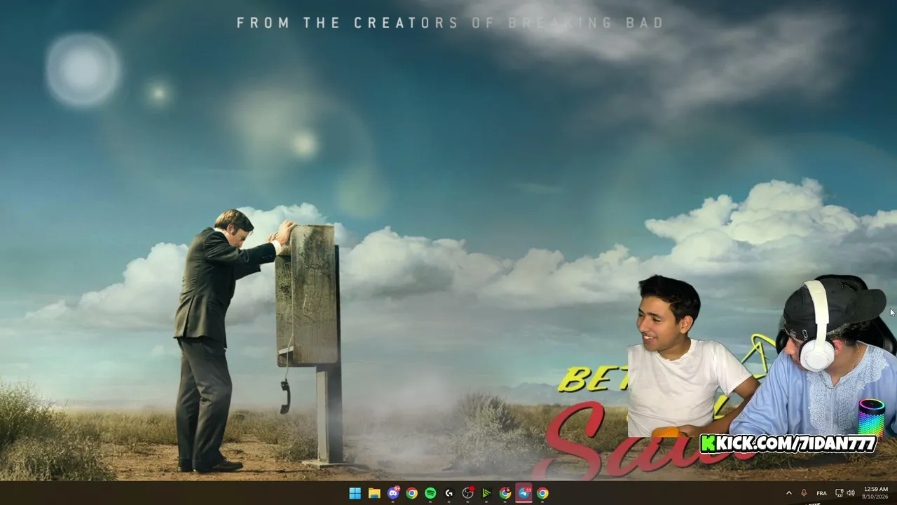Open the Chrome icon right of Telegram
This screenshot has height=505, width=897.
[542, 493]
